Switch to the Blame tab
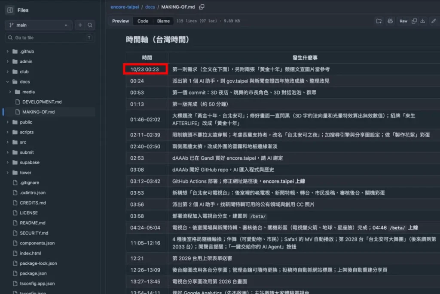 coord(163,21)
